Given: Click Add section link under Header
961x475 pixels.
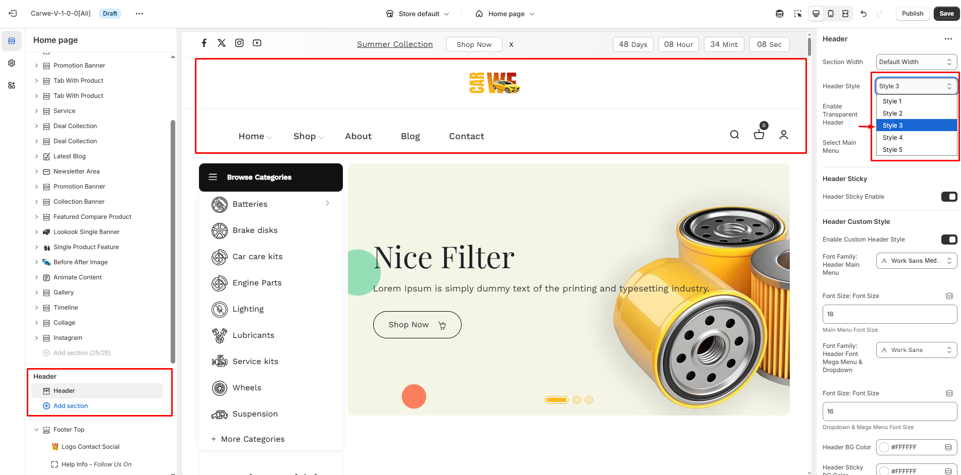Looking at the screenshot, I should click(x=70, y=406).
